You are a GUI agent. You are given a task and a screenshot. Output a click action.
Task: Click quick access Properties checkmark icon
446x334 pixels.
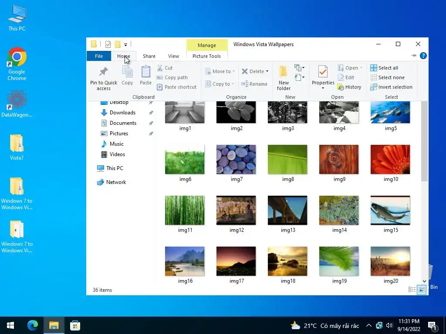(108, 44)
